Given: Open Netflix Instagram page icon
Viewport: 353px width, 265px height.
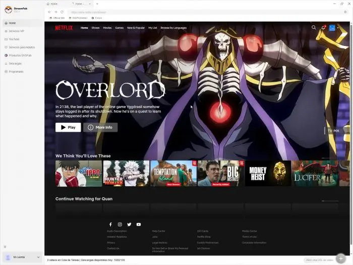Looking at the screenshot, I should [x=120, y=225].
